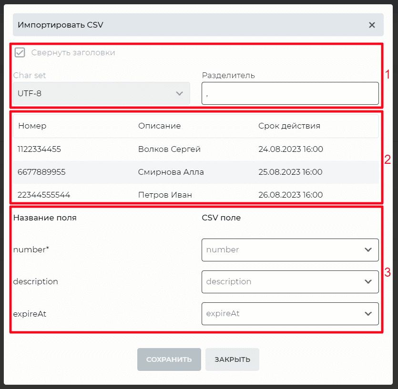Select the cell Петров Иван
Image resolution: width=398 pixels, height=389 pixels.
(165, 195)
